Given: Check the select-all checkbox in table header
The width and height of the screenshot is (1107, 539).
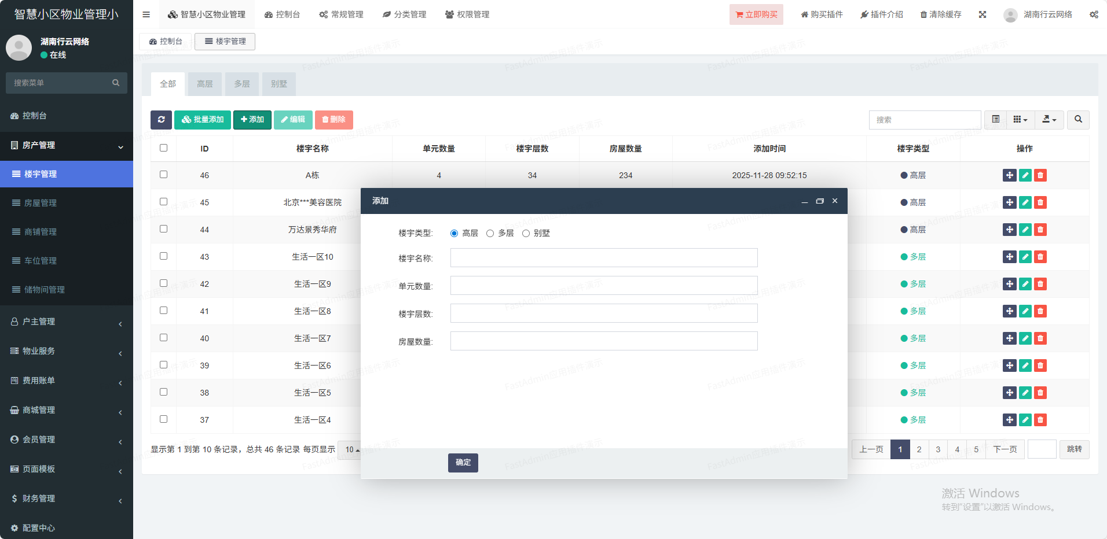Looking at the screenshot, I should tap(163, 148).
